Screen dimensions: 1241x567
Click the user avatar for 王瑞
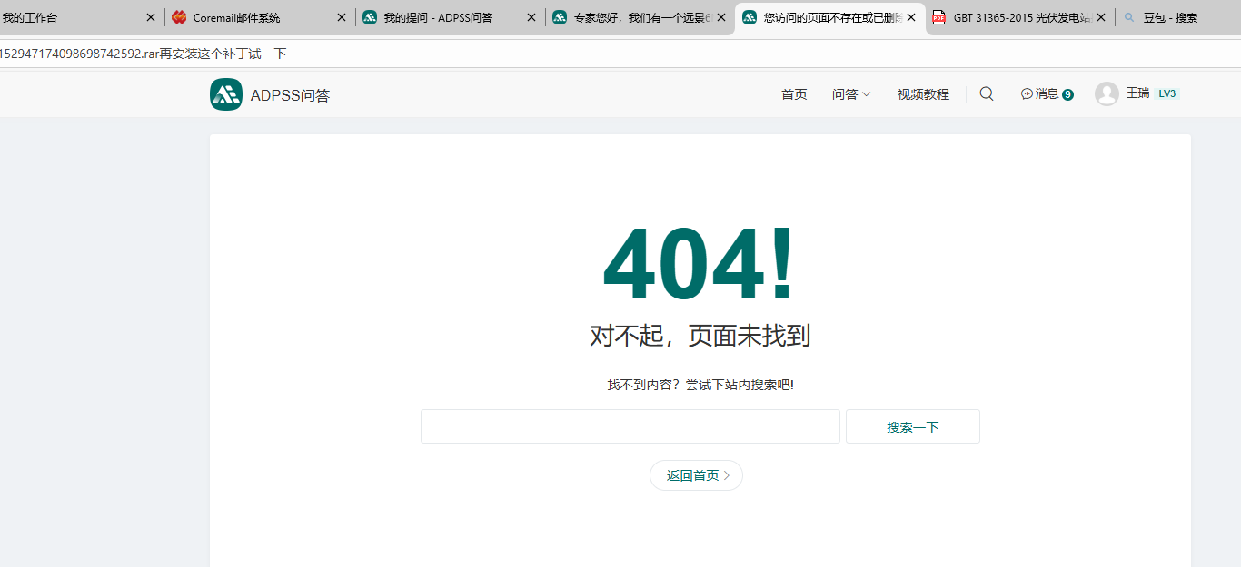pos(1107,93)
